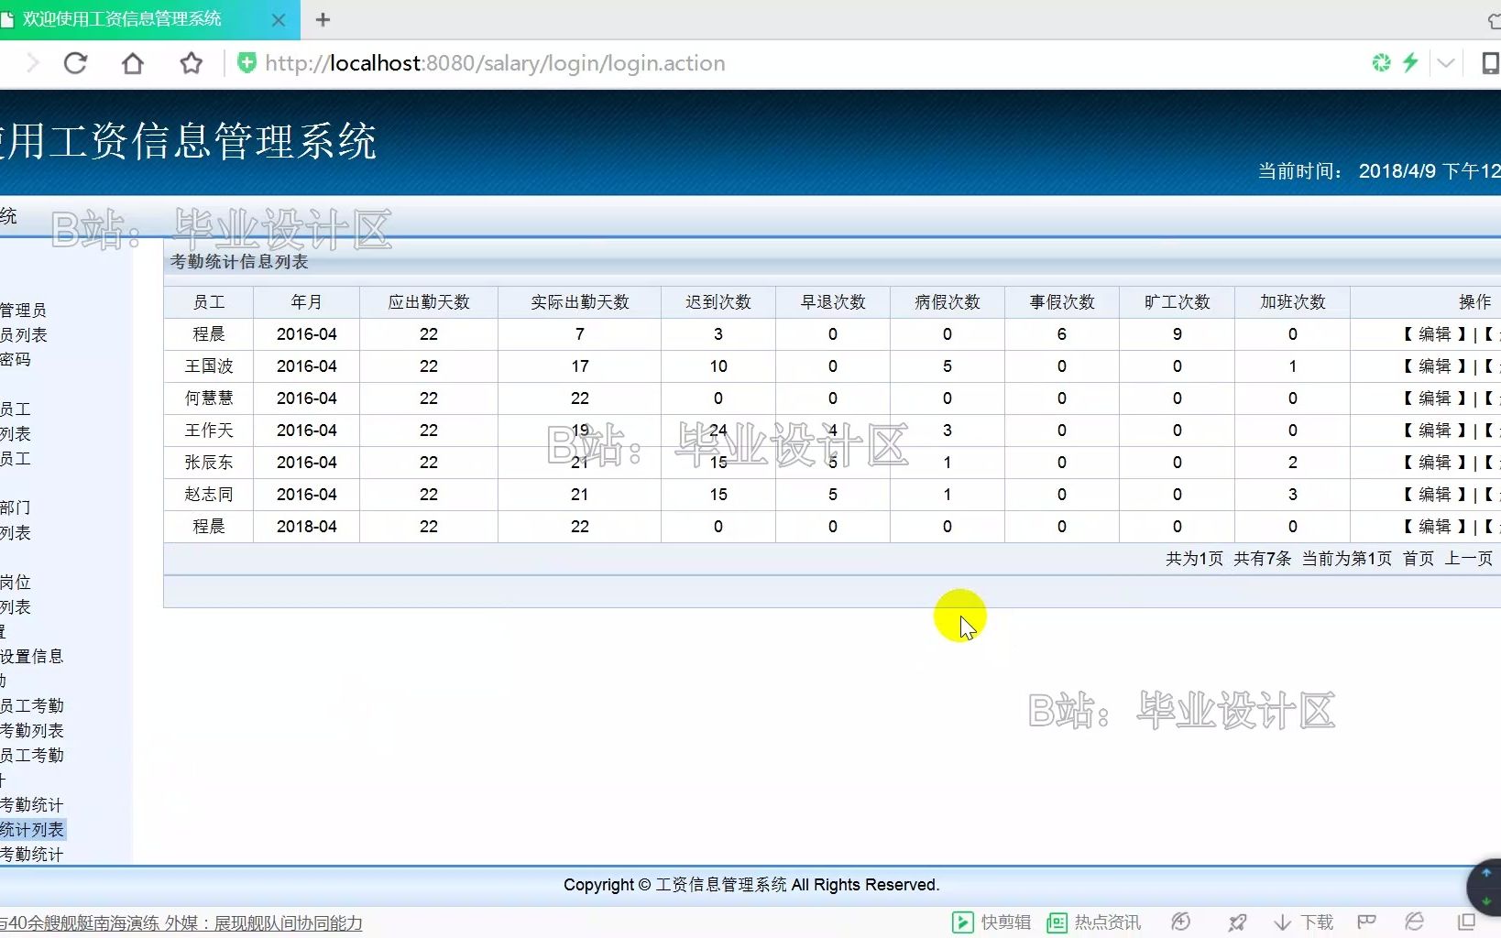Click the rocket accelerator icon in status bar
Screen dimensions: 1501x938
[1237, 922]
